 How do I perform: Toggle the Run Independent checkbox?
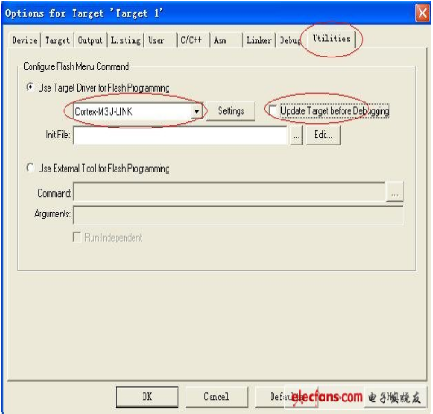point(76,237)
